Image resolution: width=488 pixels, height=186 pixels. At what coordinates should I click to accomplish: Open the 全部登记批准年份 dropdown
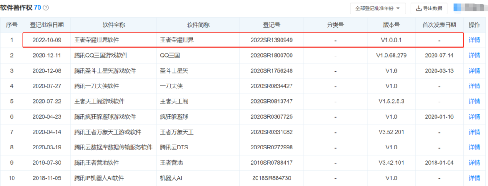[x=378, y=9]
